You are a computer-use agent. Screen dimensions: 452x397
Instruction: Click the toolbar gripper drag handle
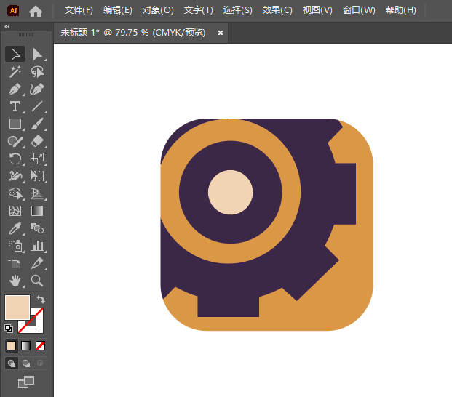tap(25, 35)
